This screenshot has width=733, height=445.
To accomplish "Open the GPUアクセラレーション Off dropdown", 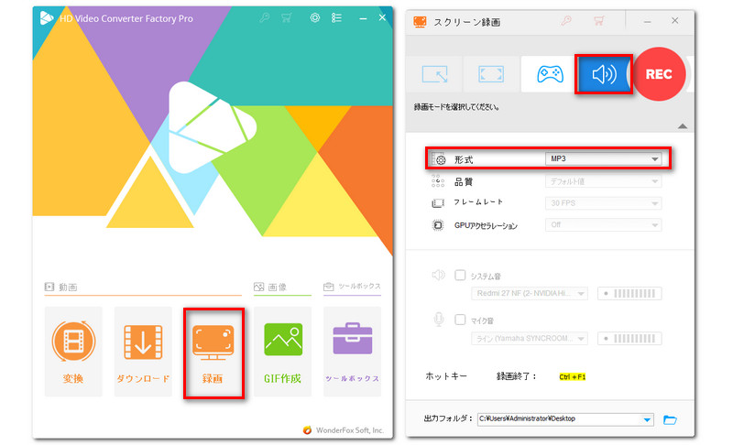I will [603, 225].
